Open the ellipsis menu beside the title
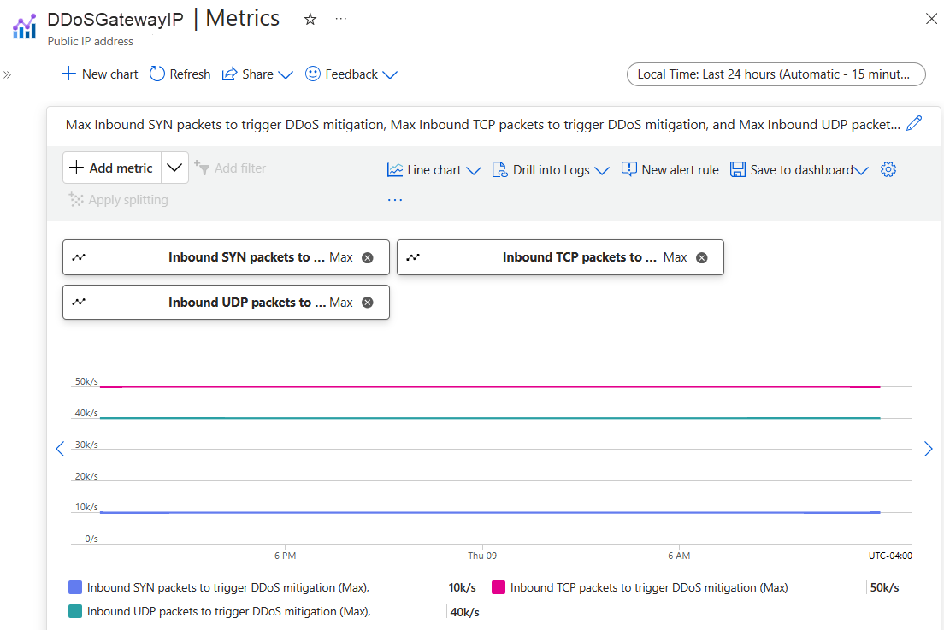This screenshot has width=944, height=630. click(x=341, y=19)
